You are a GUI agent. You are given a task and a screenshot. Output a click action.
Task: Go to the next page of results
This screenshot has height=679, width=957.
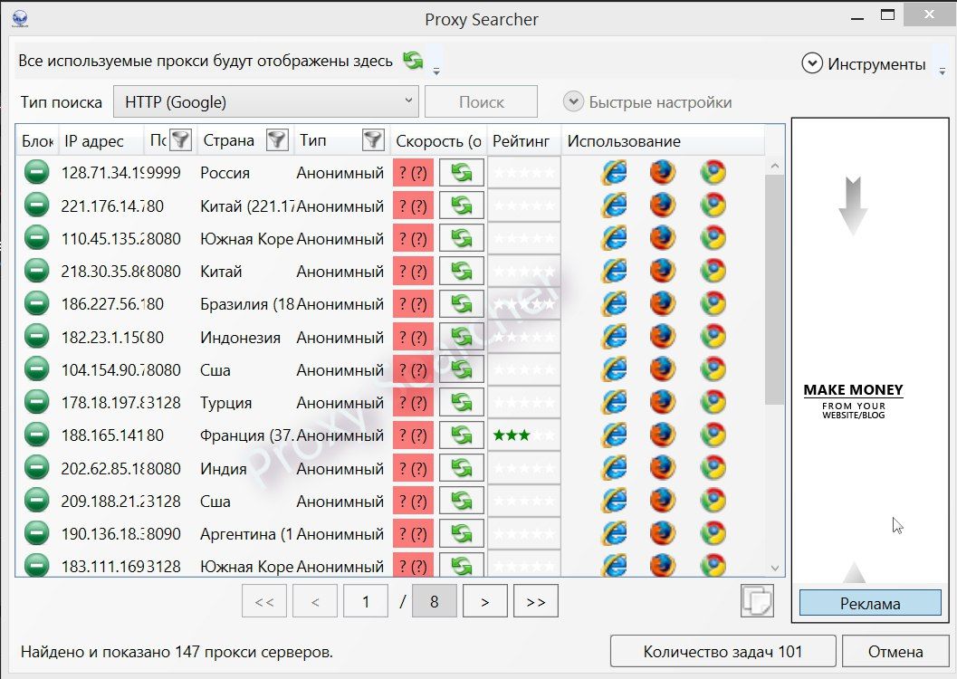(x=485, y=601)
